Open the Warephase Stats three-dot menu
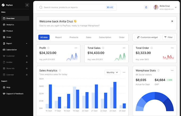The image size is (181, 116). tap(172, 71)
